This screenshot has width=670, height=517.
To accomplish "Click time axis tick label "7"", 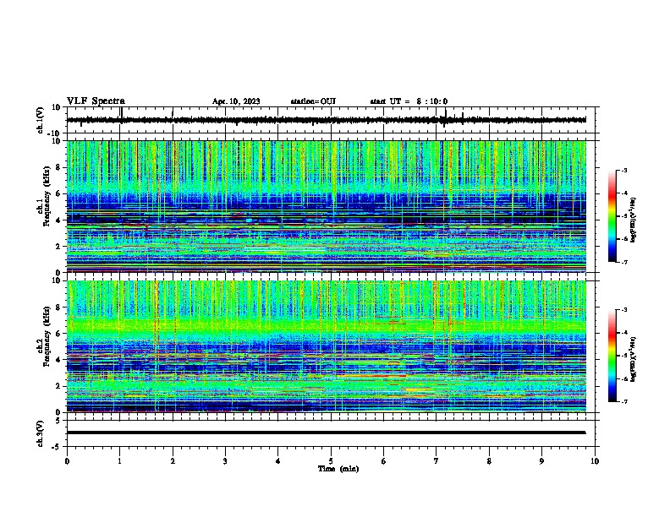I will tap(437, 461).
